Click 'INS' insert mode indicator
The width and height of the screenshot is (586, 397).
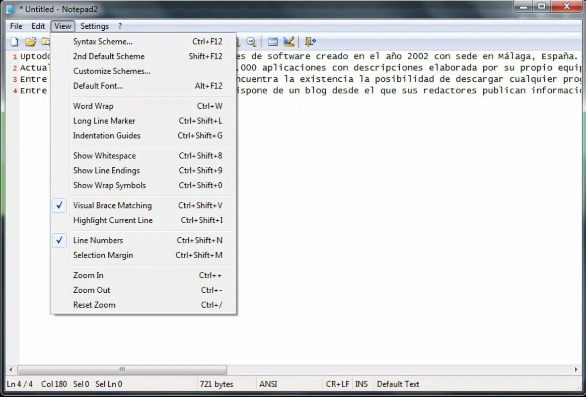pyautogui.click(x=362, y=384)
